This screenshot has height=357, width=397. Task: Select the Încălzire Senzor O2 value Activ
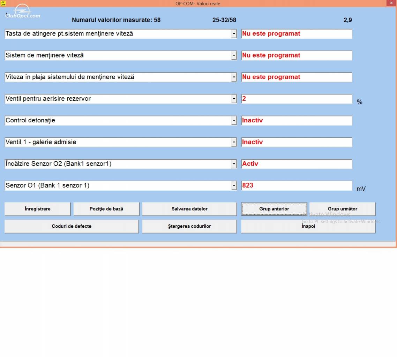coord(297,164)
